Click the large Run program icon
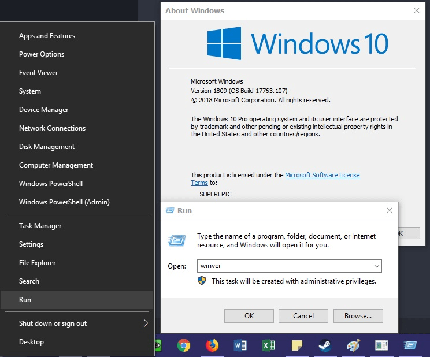This screenshot has width=430, height=357. tap(177, 240)
